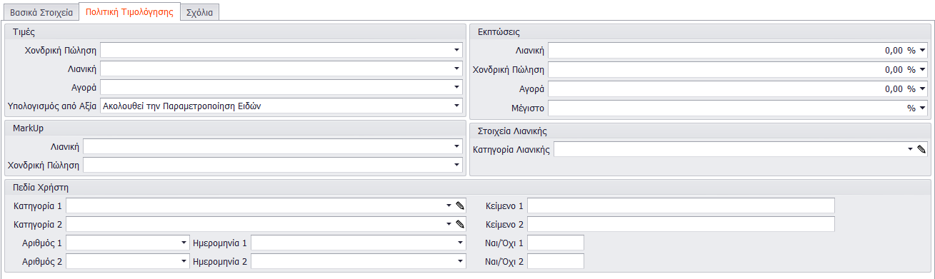Click inside the Κείμενο 1 text field
Screen dimensions: 935x279
[x=681, y=206]
